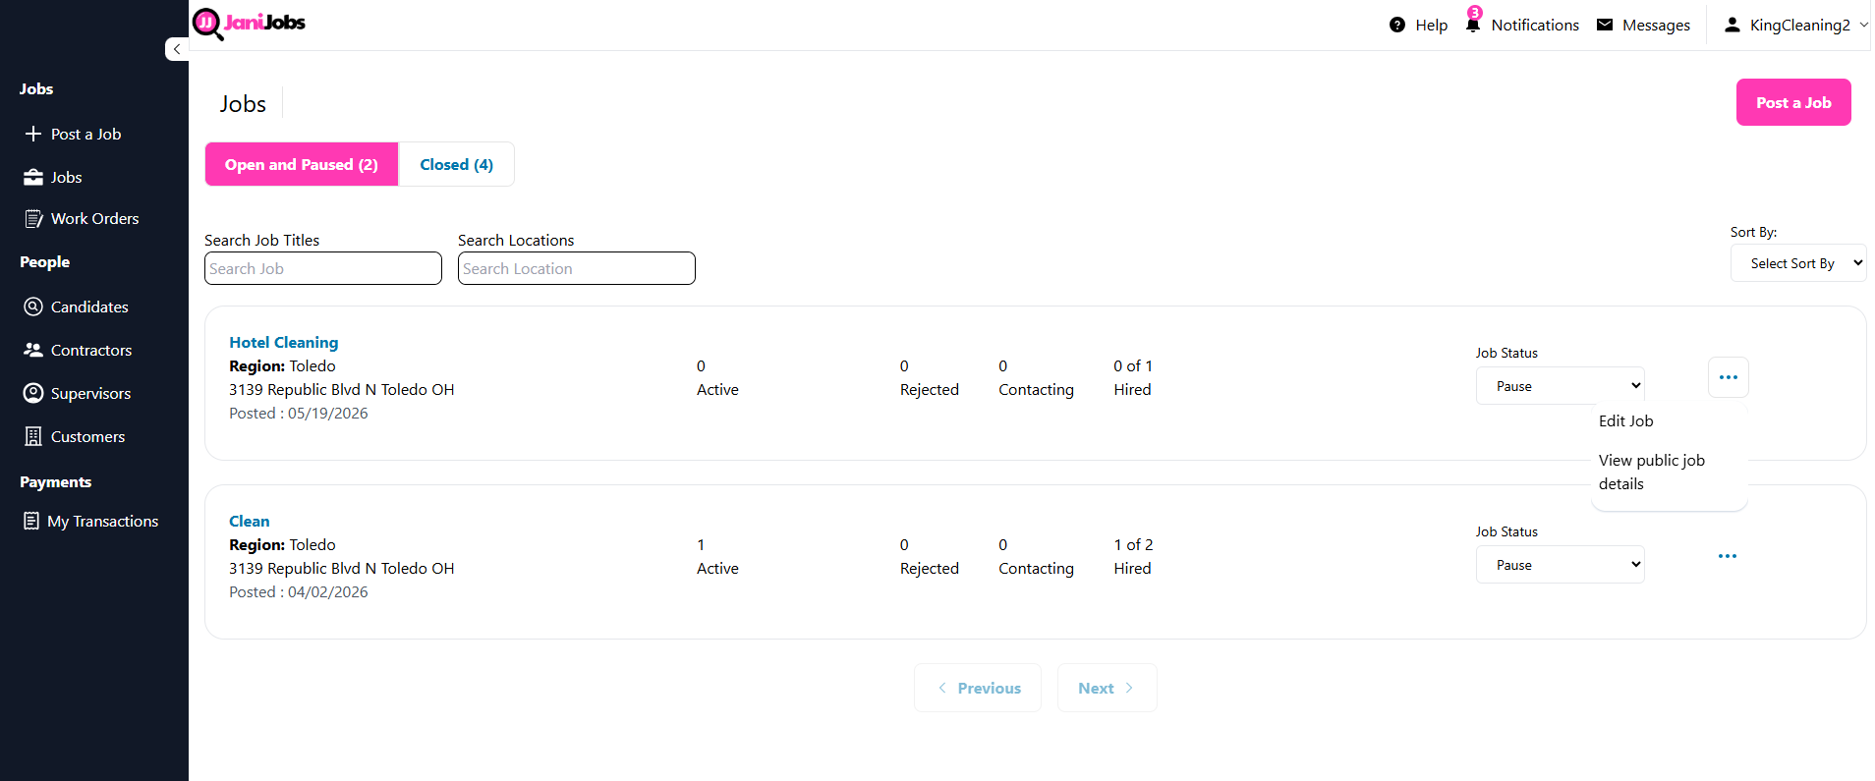Screen dimensions: 1875x781
Task: Click the Contractors people icon
Action: (33, 350)
